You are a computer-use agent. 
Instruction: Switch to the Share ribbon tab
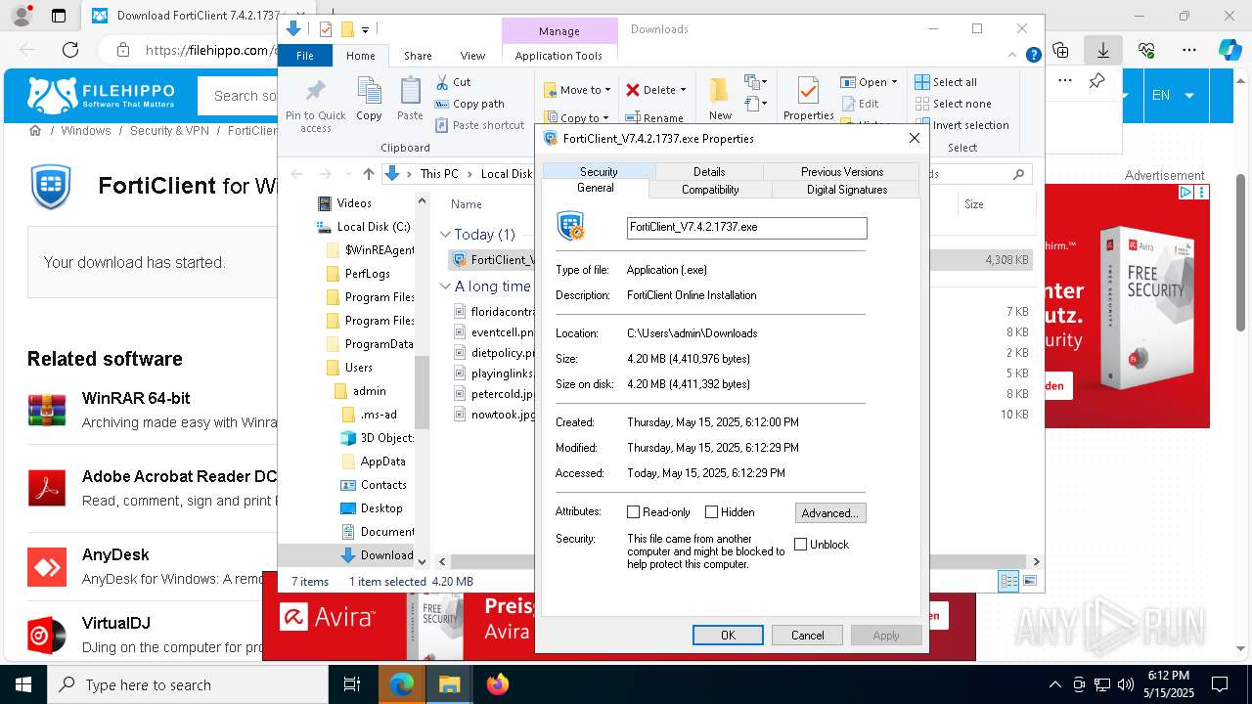(x=418, y=56)
